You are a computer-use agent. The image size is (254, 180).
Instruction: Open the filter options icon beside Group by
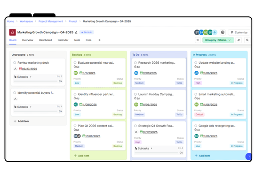[x=198, y=40]
